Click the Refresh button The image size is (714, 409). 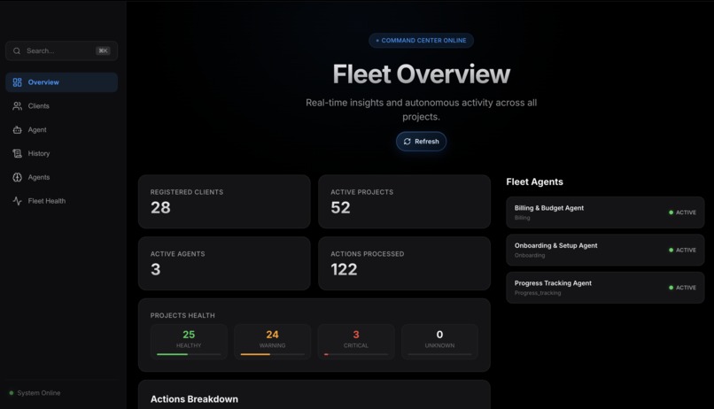tap(421, 142)
